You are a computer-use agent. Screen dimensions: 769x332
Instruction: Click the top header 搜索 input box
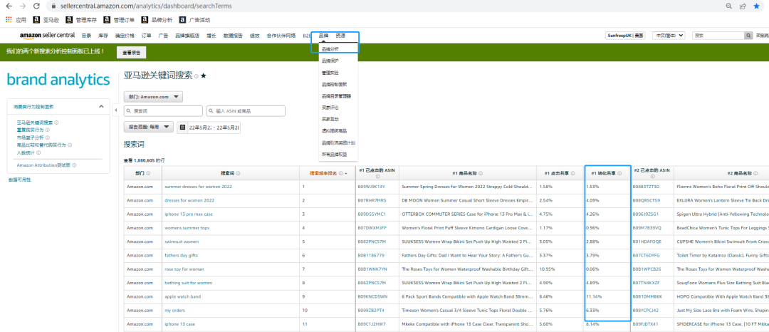(718, 36)
